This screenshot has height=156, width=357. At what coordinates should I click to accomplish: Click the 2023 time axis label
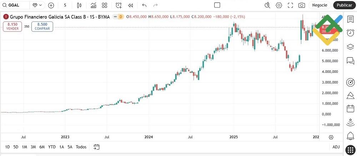[65, 137]
